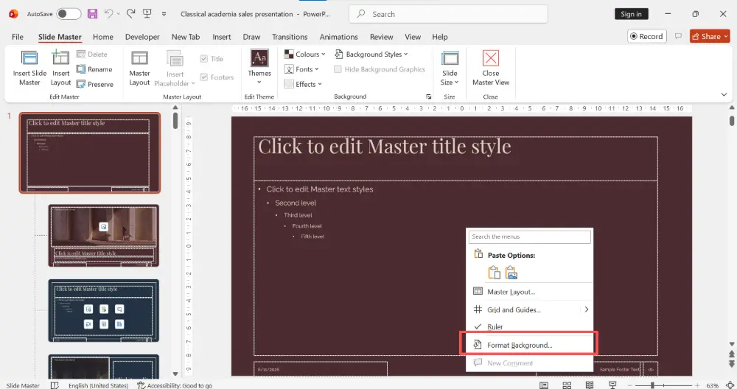The image size is (737, 389).
Task: Choose Format Background menu item
Action: (530, 345)
